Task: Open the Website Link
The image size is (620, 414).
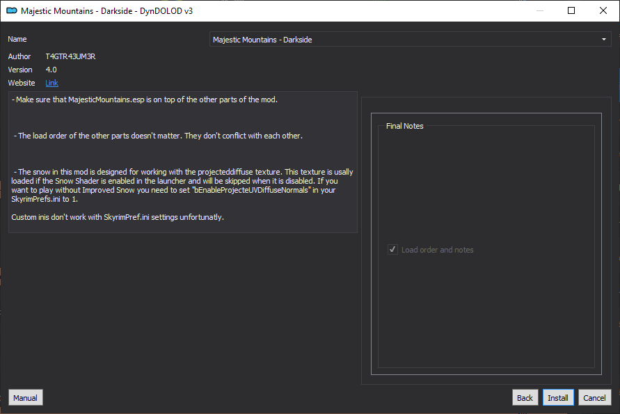Action: (51, 83)
